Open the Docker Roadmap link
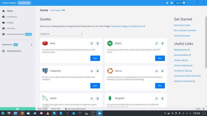 coord(183,65)
